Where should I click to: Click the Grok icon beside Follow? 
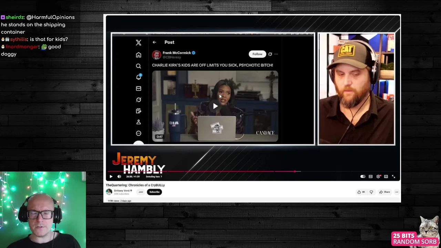click(270, 54)
